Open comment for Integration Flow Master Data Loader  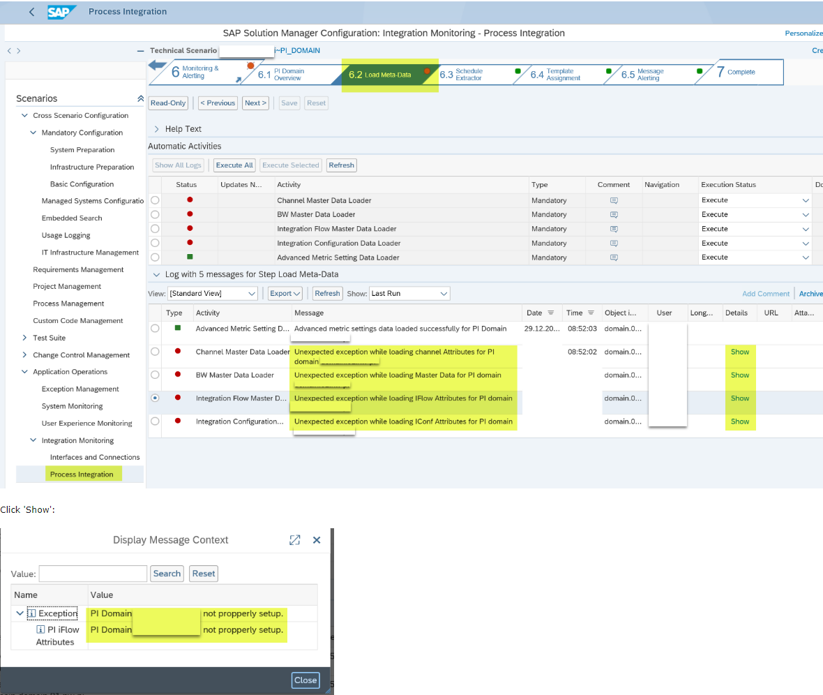[614, 229]
